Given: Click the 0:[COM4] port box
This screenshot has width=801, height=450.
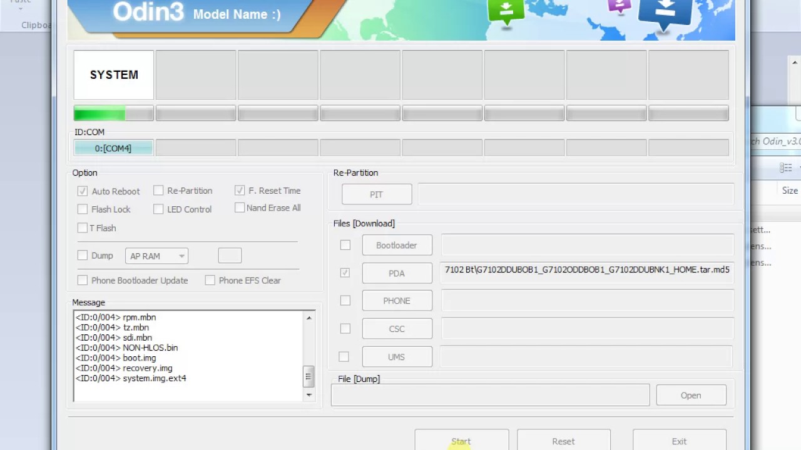Looking at the screenshot, I should coord(113,148).
